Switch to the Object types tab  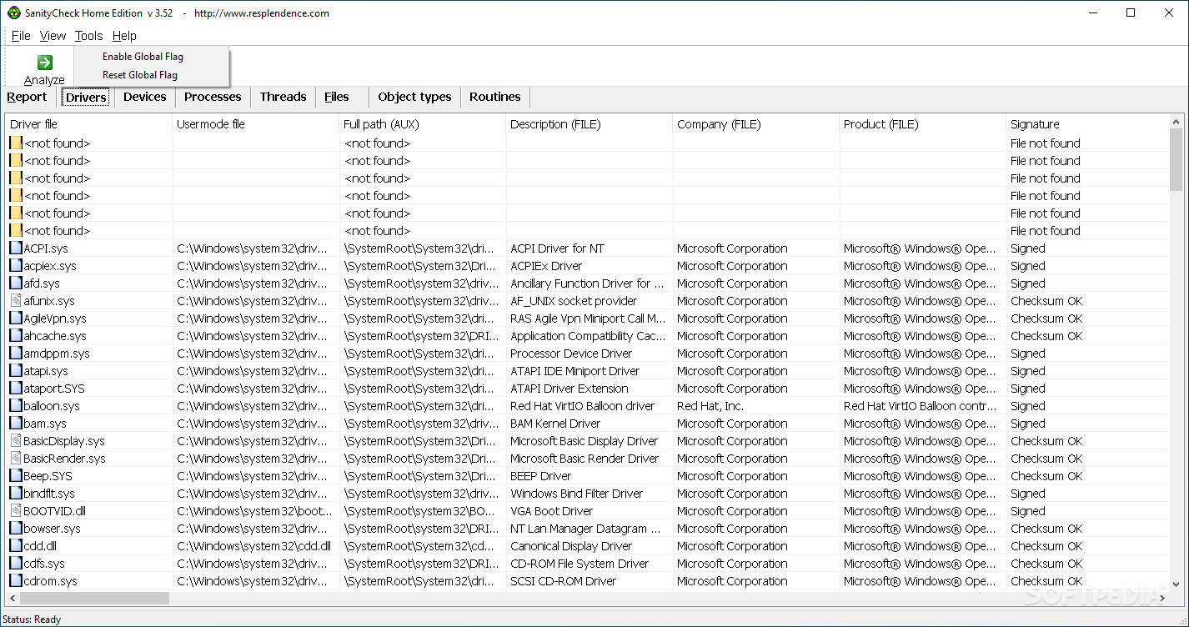pyautogui.click(x=414, y=97)
